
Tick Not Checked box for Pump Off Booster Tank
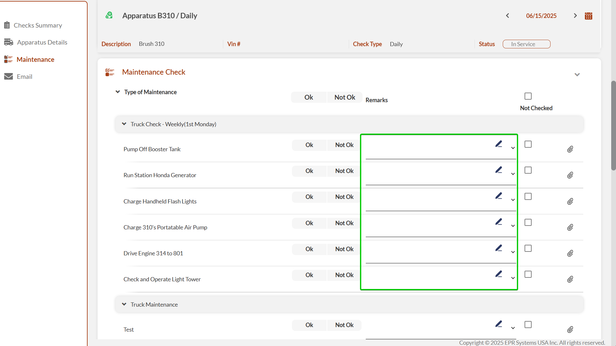528,144
